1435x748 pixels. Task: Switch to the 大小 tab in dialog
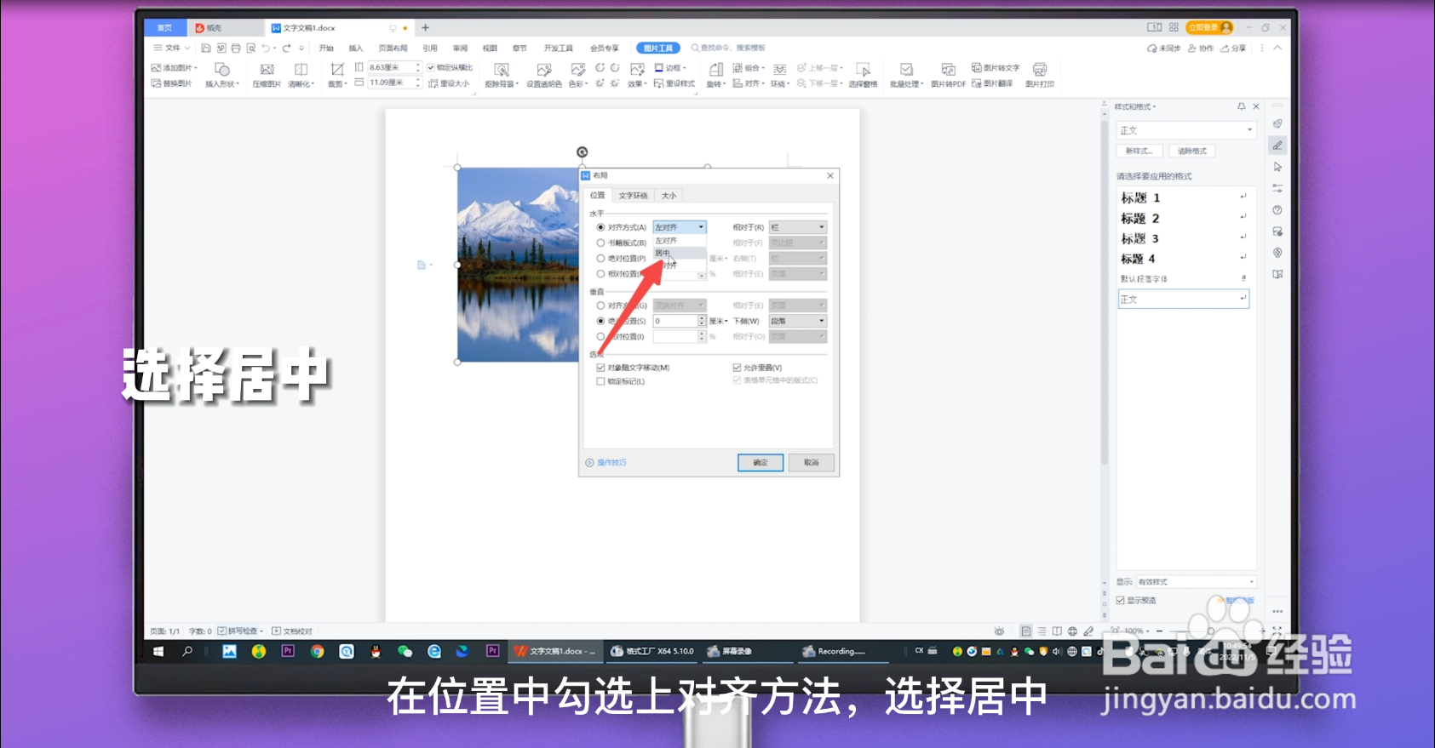click(669, 196)
